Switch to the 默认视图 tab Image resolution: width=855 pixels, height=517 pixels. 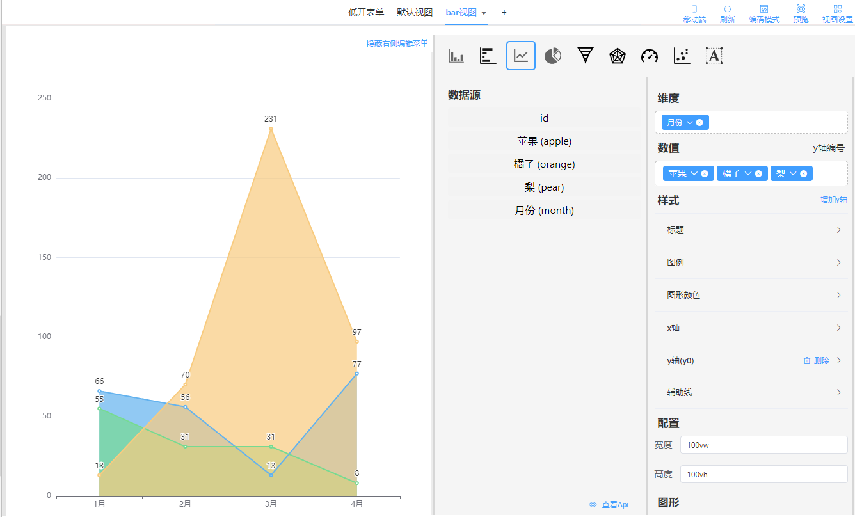point(415,12)
